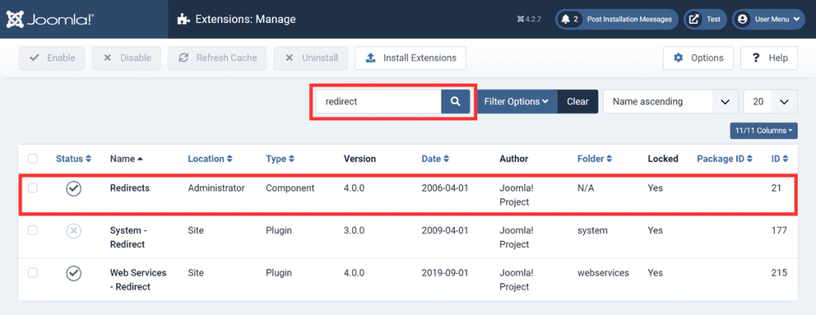This screenshot has width=816, height=315.
Task: Open the Test site preview link
Action: (704, 19)
